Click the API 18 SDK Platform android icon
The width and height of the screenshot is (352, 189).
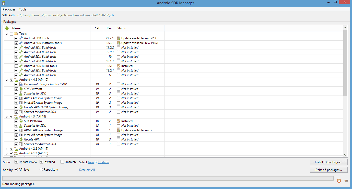[x=21, y=121]
